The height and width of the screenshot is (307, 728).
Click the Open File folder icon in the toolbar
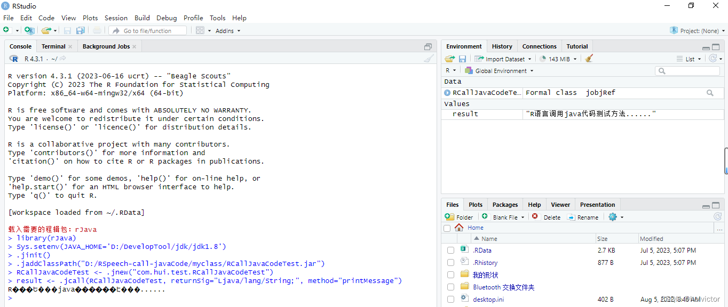click(45, 30)
